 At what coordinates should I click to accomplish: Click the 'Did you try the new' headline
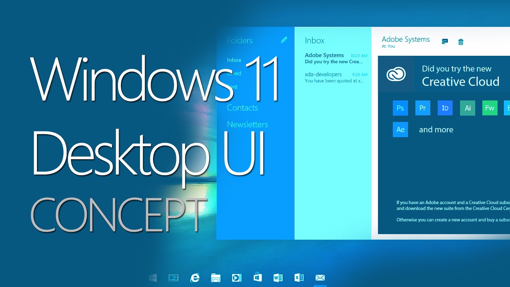[x=457, y=69]
